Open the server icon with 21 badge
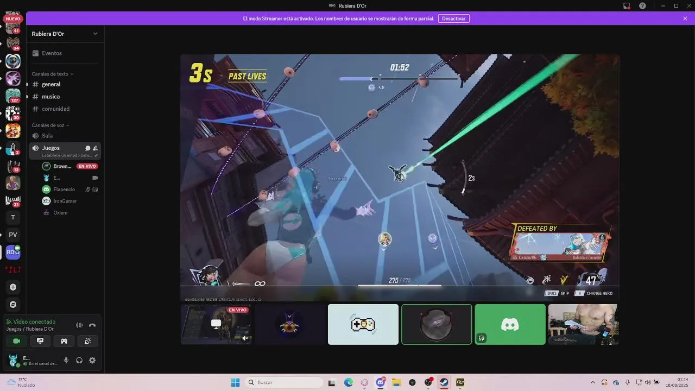This screenshot has width=695, height=391. 13,200
